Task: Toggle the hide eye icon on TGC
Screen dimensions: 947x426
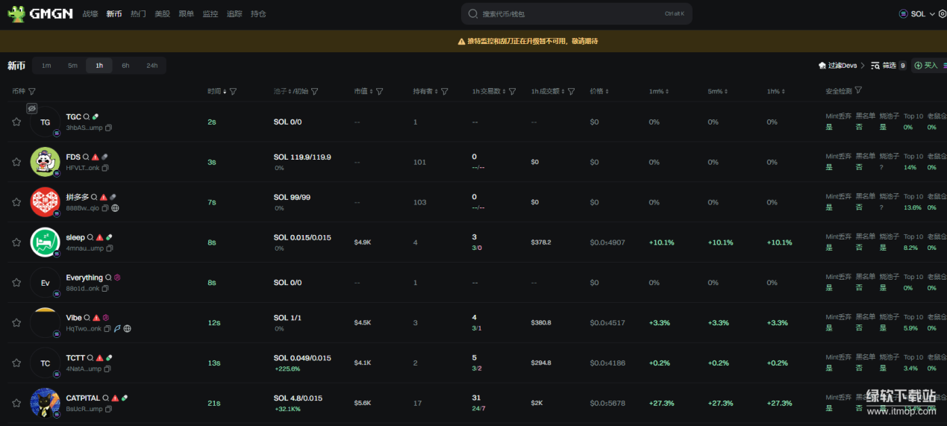Action: click(32, 109)
